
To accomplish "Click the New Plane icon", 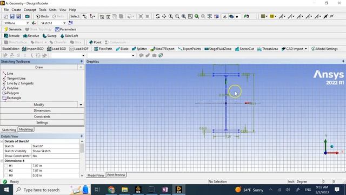I will point(34,23).
